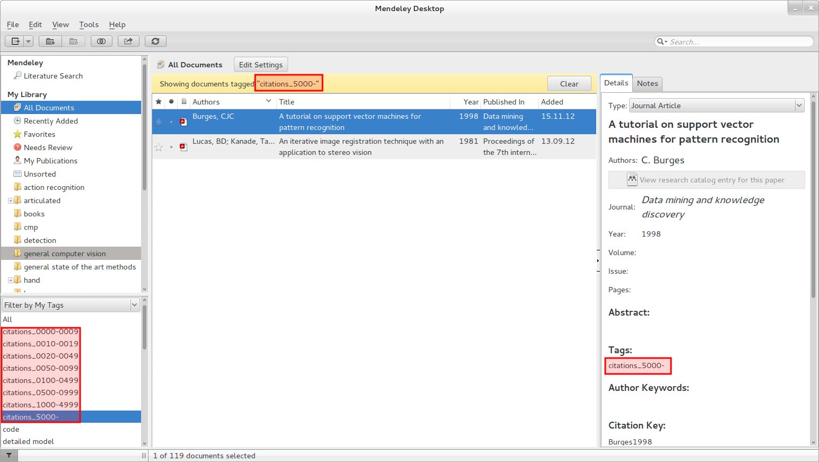Click View research catalog entry for this paper
Image resolution: width=819 pixels, height=462 pixels.
(707, 180)
